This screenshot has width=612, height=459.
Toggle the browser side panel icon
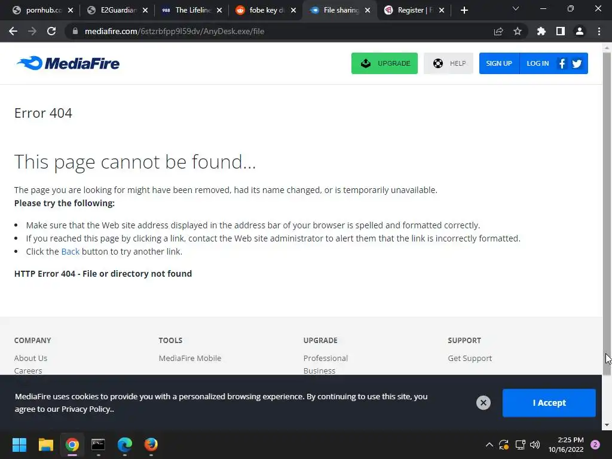[561, 31]
